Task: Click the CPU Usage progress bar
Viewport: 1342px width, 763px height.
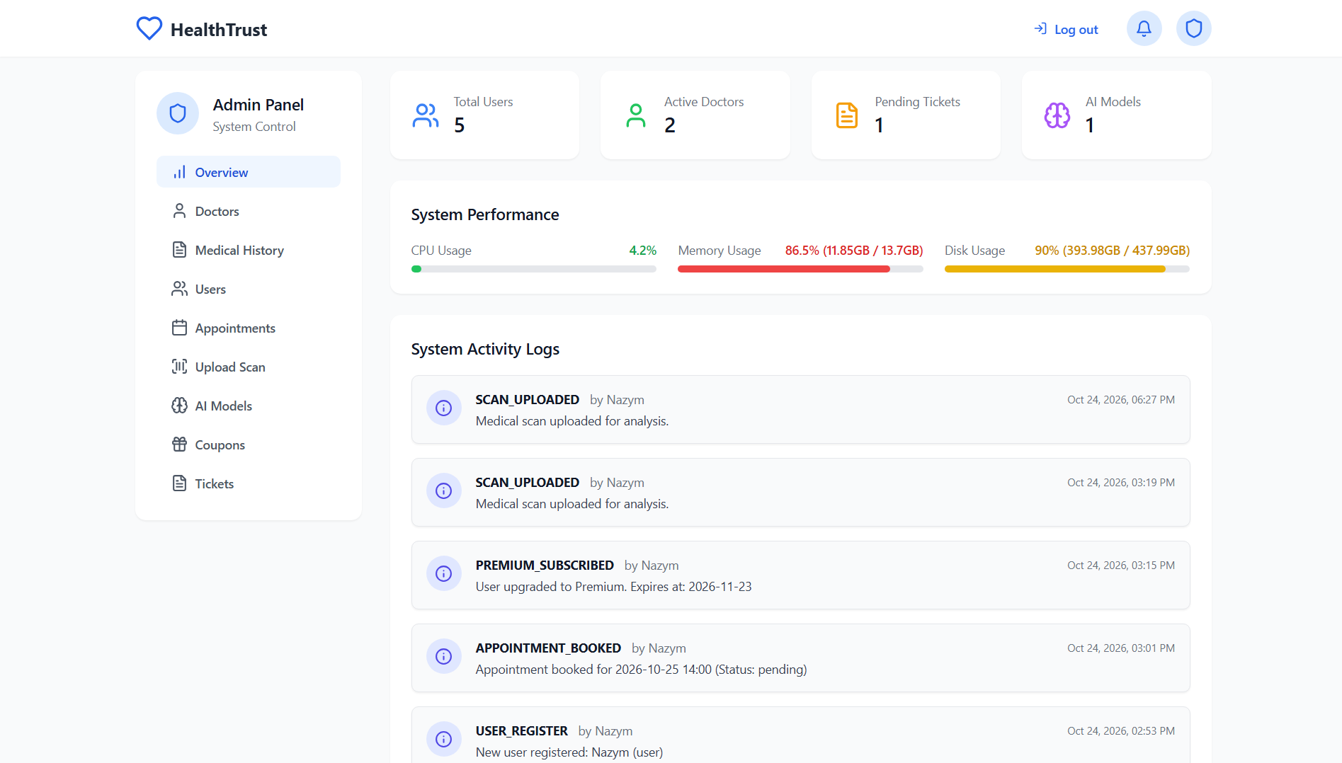Action: [x=534, y=269]
